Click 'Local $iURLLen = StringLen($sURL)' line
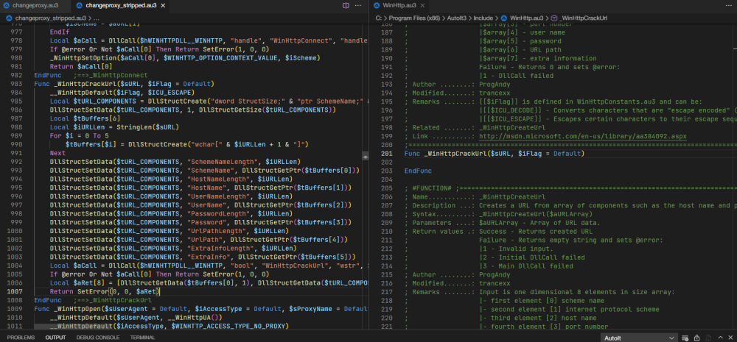The width and height of the screenshot is (737, 342). coord(114,127)
